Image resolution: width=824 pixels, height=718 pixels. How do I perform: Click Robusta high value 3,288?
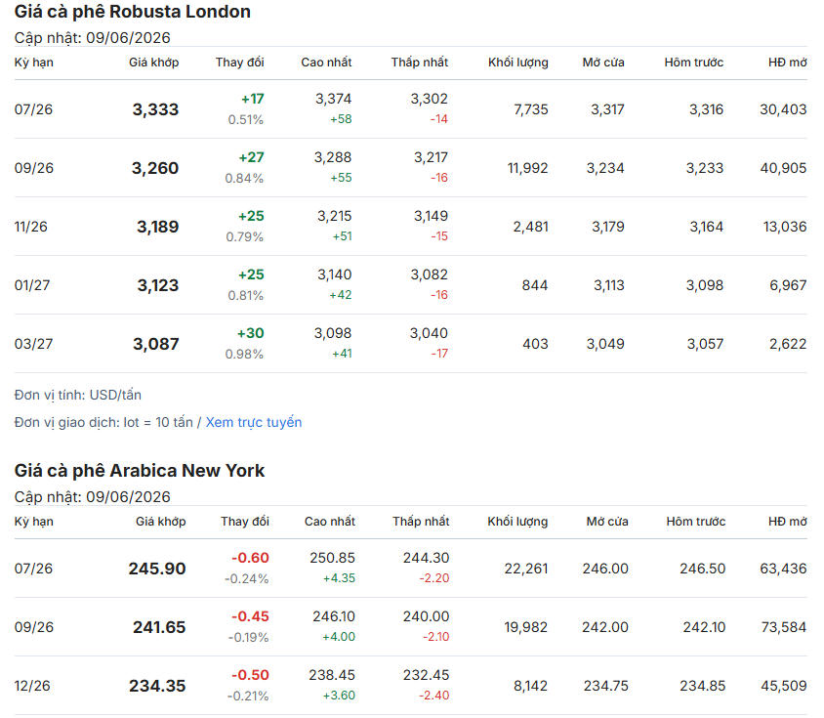(x=333, y=157)
